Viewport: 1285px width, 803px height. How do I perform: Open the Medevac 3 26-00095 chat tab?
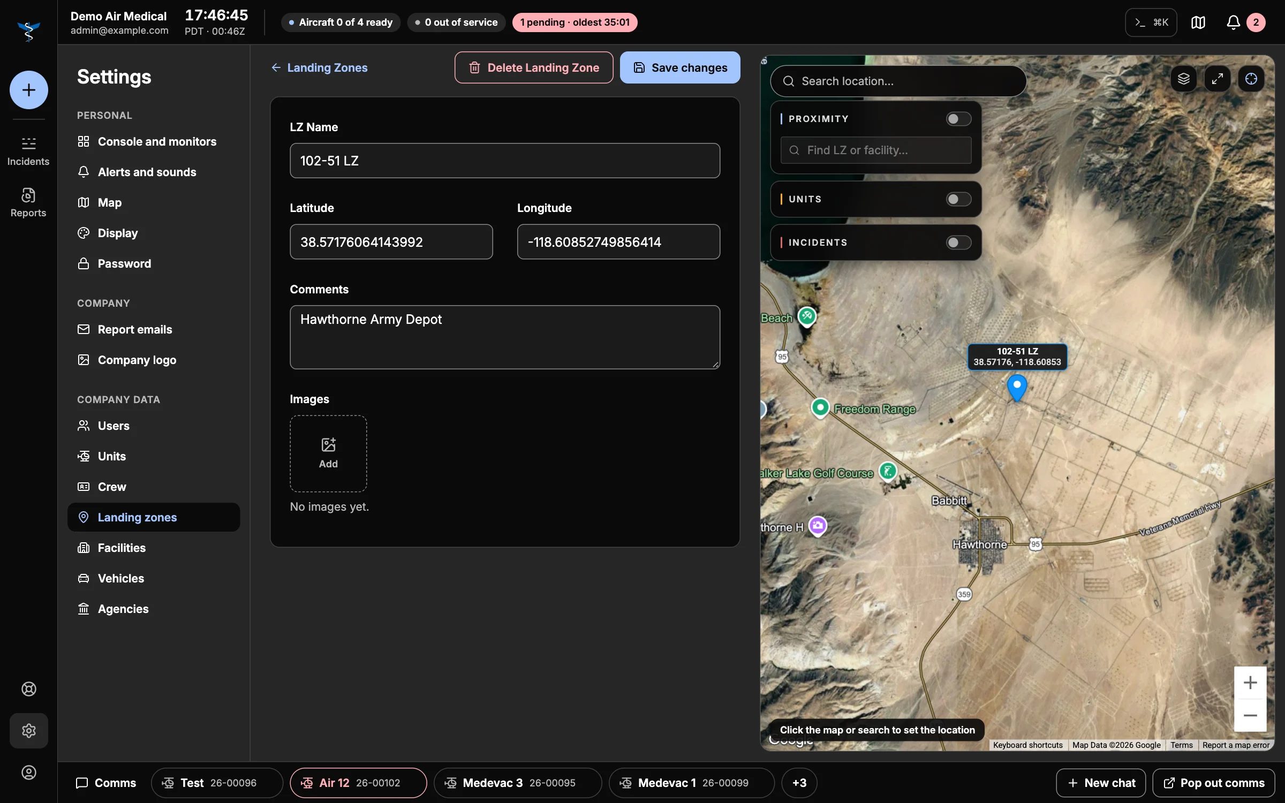[x=518, y=783]
